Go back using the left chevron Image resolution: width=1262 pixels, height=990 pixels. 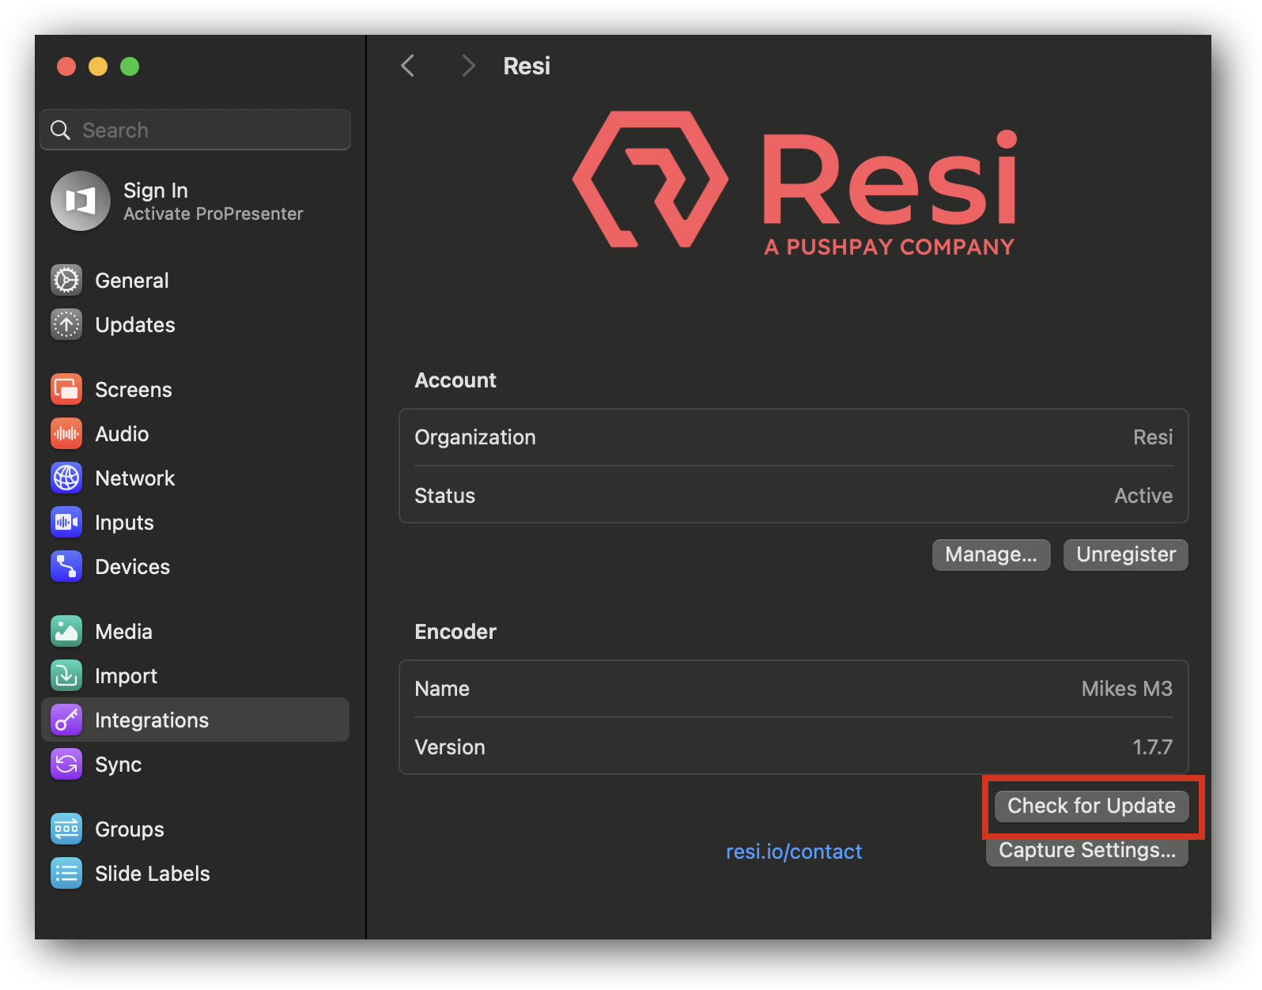coord(408,66)
